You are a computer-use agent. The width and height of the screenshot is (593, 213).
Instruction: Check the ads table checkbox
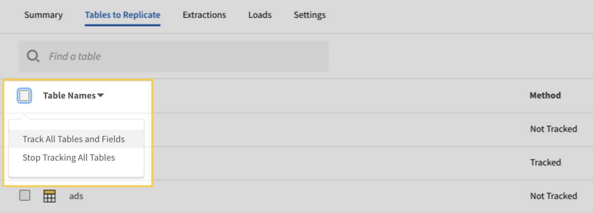[x=25, y=196]
